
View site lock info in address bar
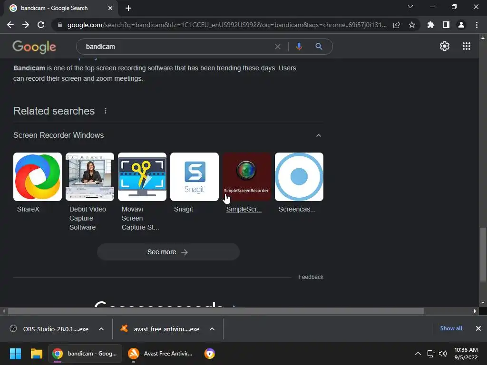tap(60, 25)
